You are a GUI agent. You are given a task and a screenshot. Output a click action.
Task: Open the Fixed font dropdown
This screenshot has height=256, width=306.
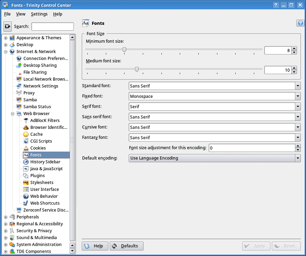pyautogui.click(x=298, y=96)
